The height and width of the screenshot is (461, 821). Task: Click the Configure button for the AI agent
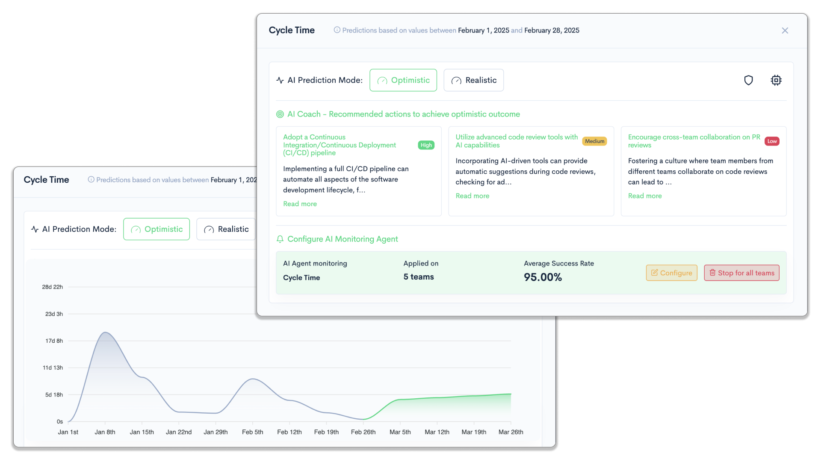tap(672, 273)
